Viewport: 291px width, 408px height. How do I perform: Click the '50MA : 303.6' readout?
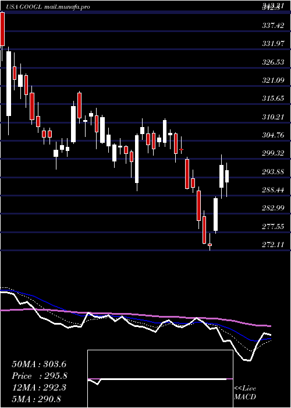pyautogui.click(x=39, y=364)
